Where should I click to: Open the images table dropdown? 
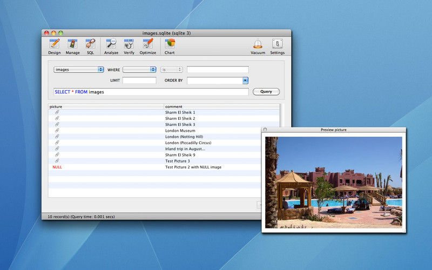pyautogui.click(x=78, y=70)
